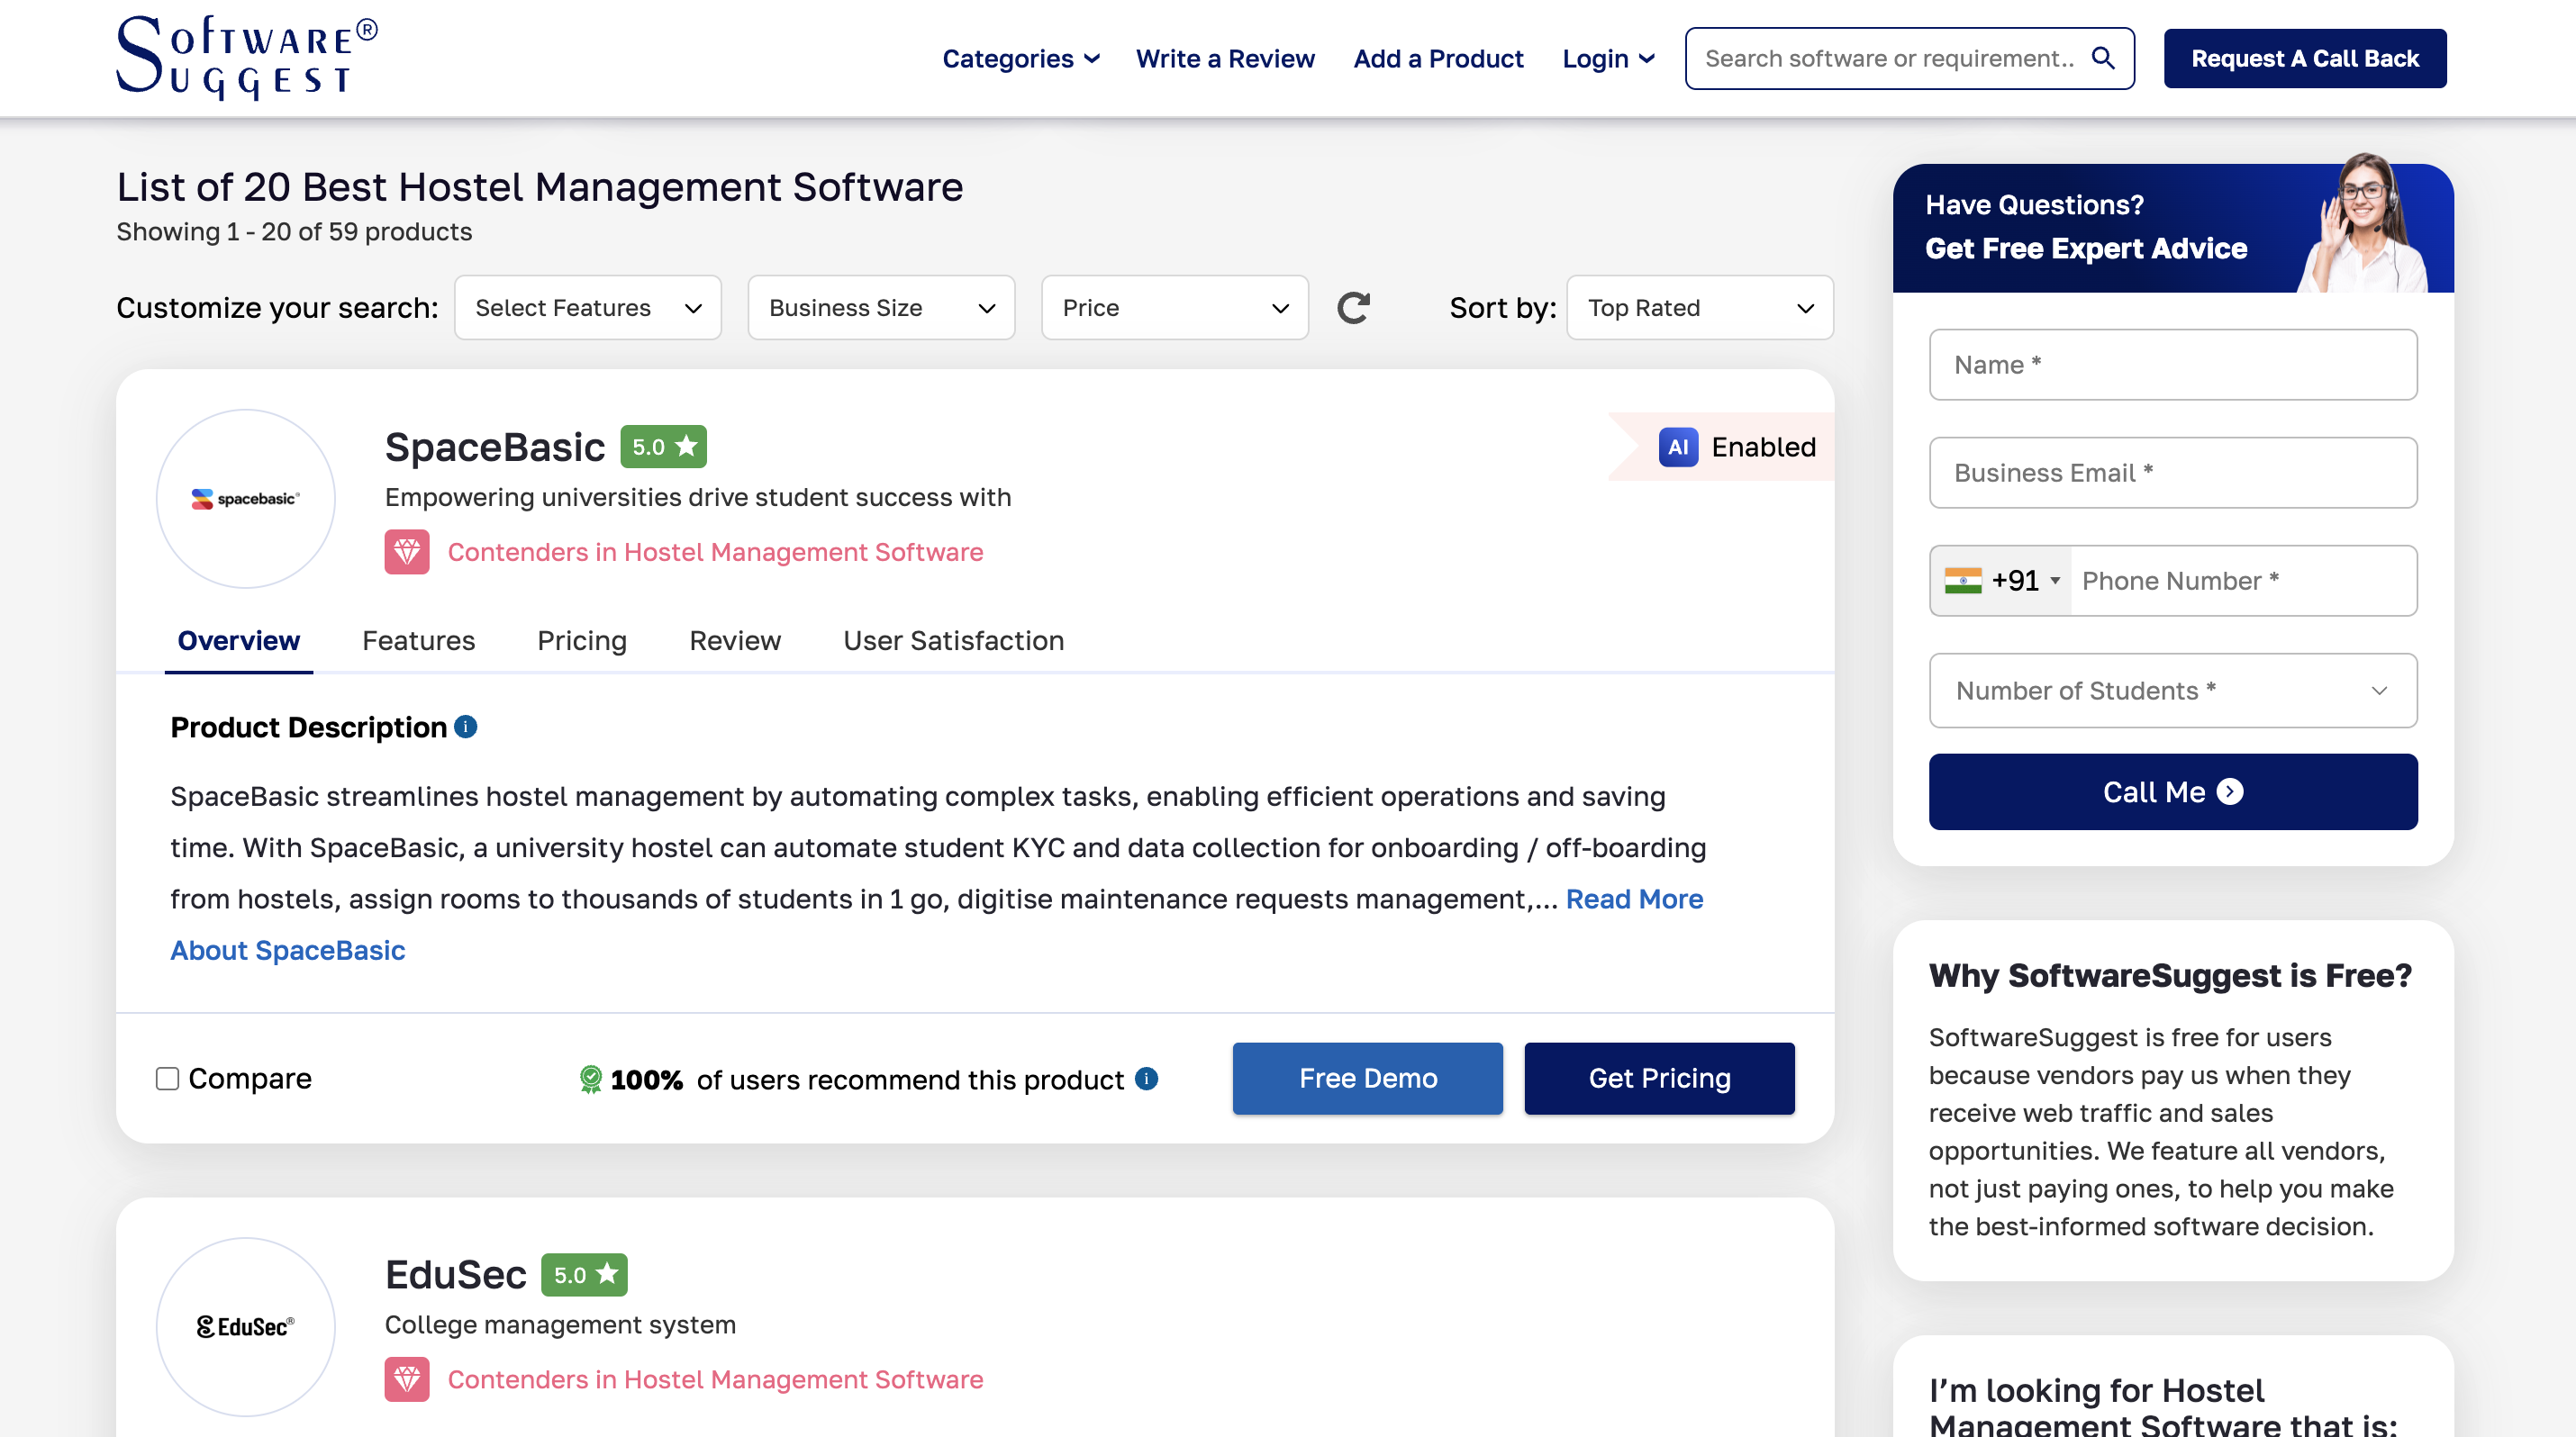Open SpaceBasic's Contenders in Hostel Management Software link
This screenshot has width=2576, height=1437.
[715, 552]
